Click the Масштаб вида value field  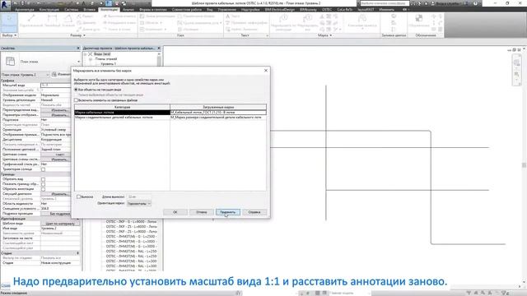tap(56, 86)
